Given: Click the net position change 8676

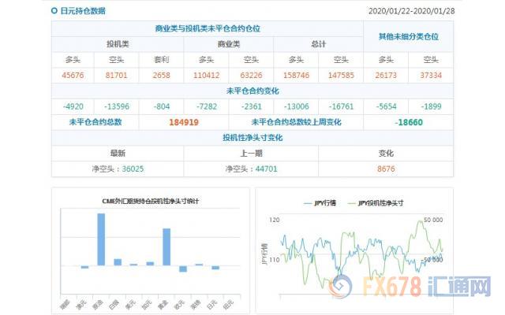Looking at the screenshot, I should click(386, 169).
